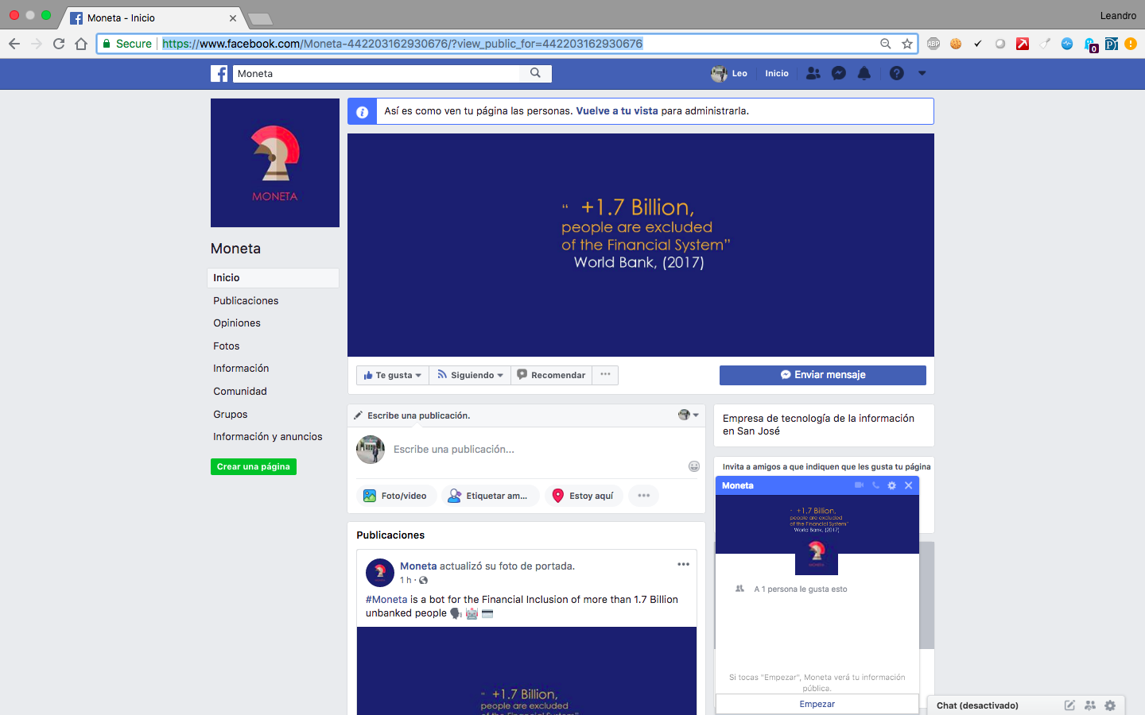This screenshot has width=1145, height=715.
Task: Focus the Facebook search field
Action: pyautogui.click(x=376, y=73)
